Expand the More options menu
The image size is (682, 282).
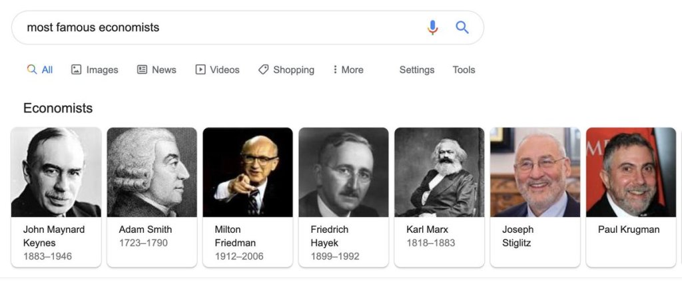coord(348,70)
